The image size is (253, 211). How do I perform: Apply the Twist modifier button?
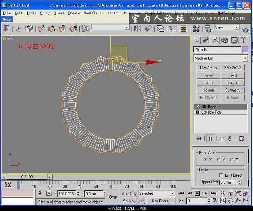[233, 75]
